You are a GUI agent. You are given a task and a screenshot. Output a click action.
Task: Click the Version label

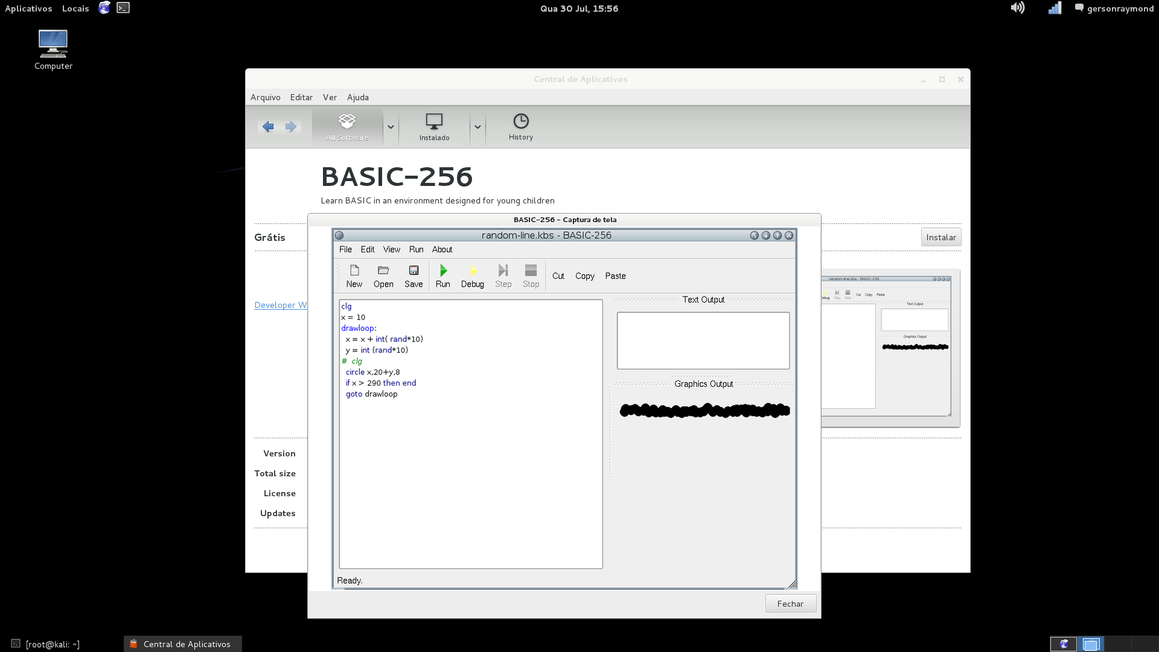coord(279,453)
